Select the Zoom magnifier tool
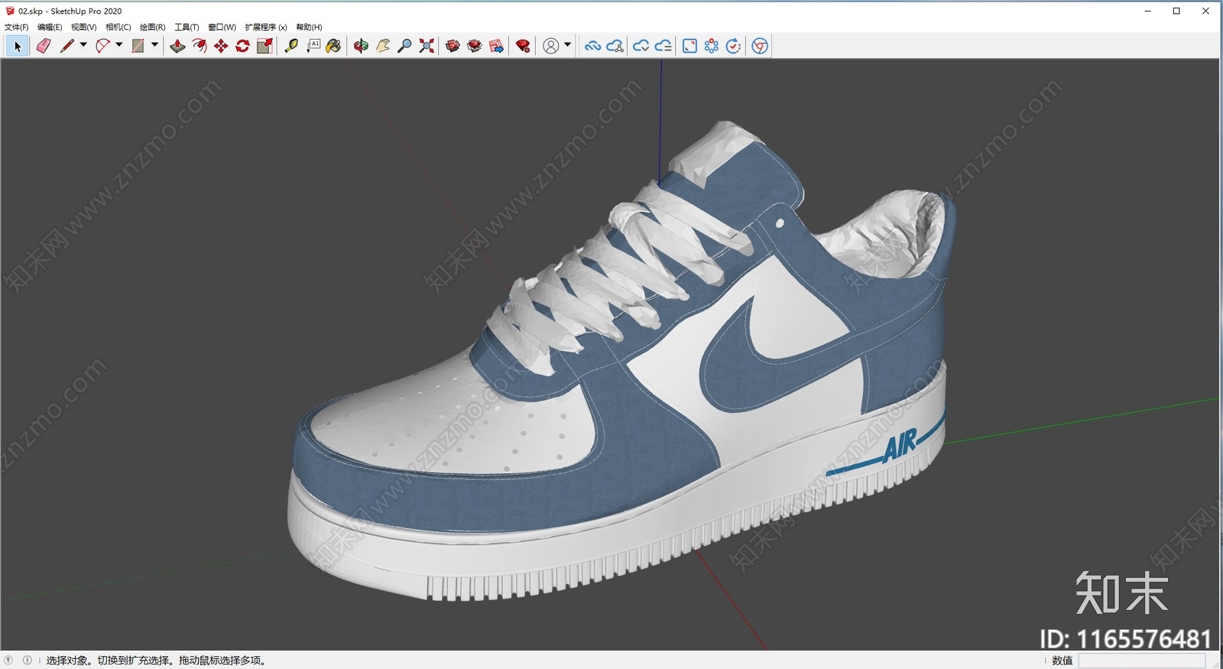Viewport: 1223px width, 669px height. [405, 47]
